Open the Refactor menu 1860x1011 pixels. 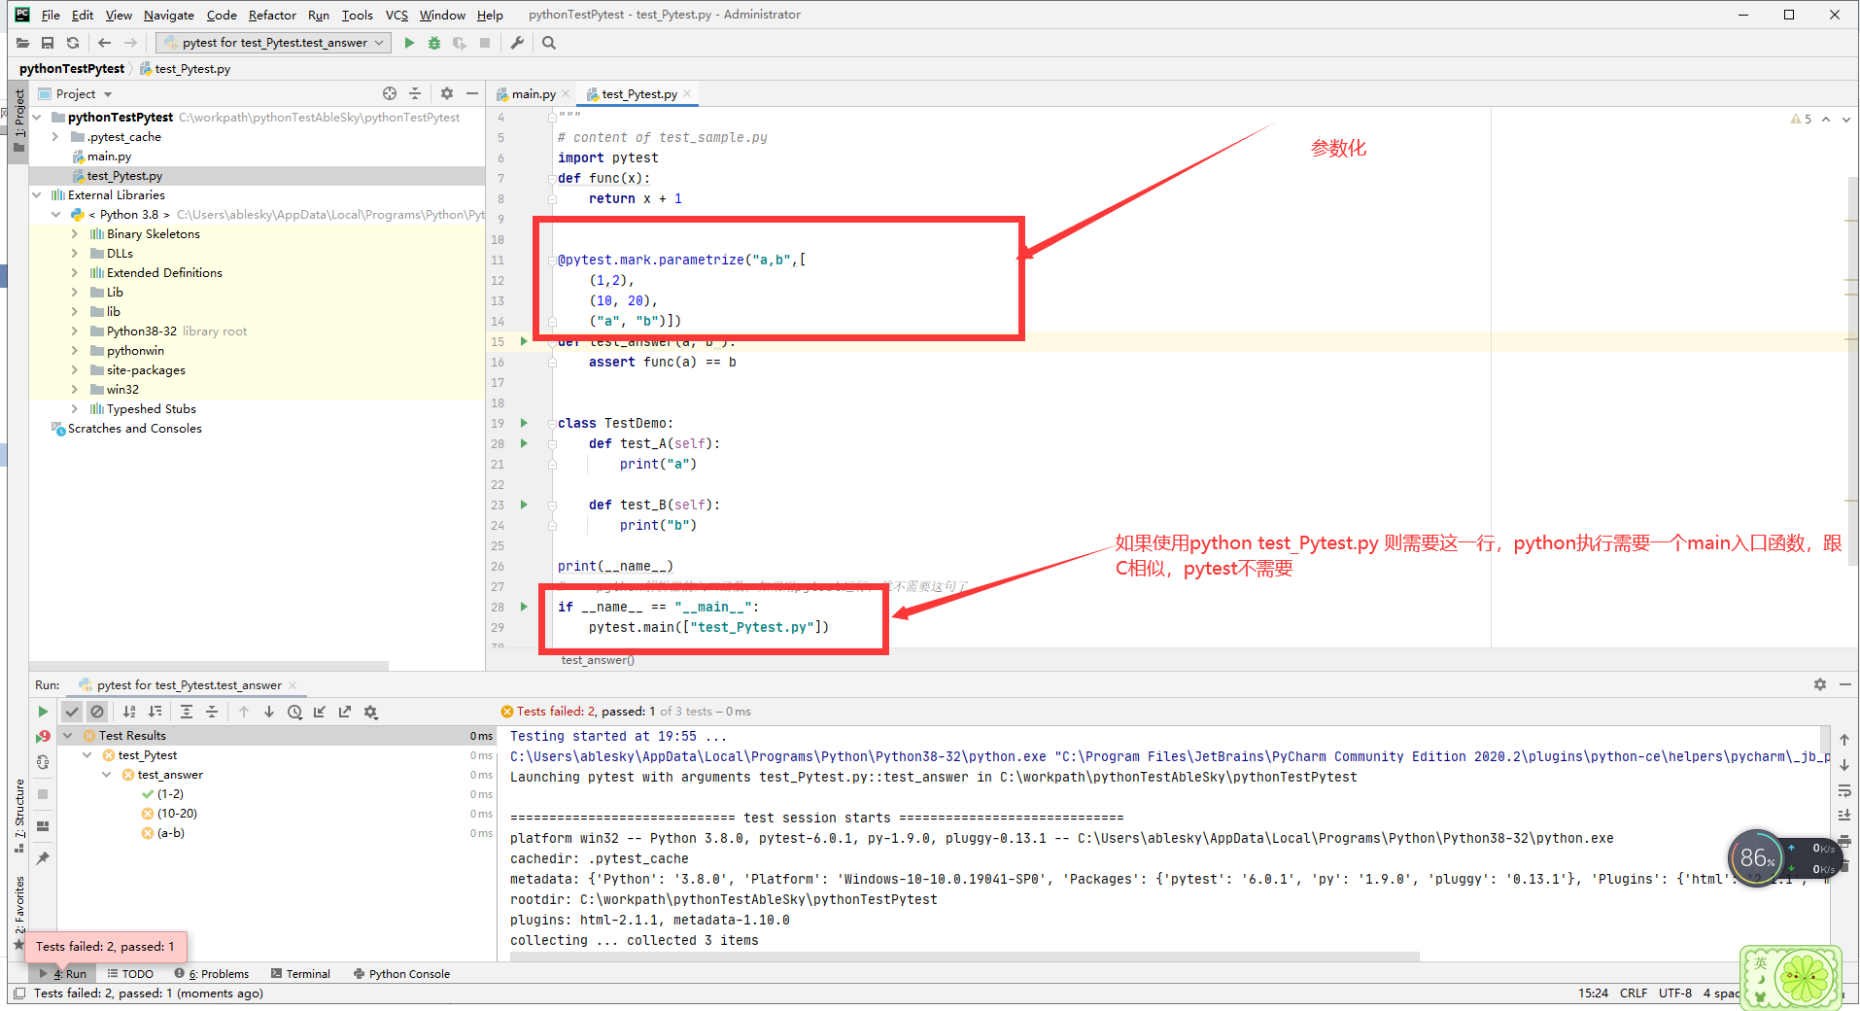[x=272, y=15]
